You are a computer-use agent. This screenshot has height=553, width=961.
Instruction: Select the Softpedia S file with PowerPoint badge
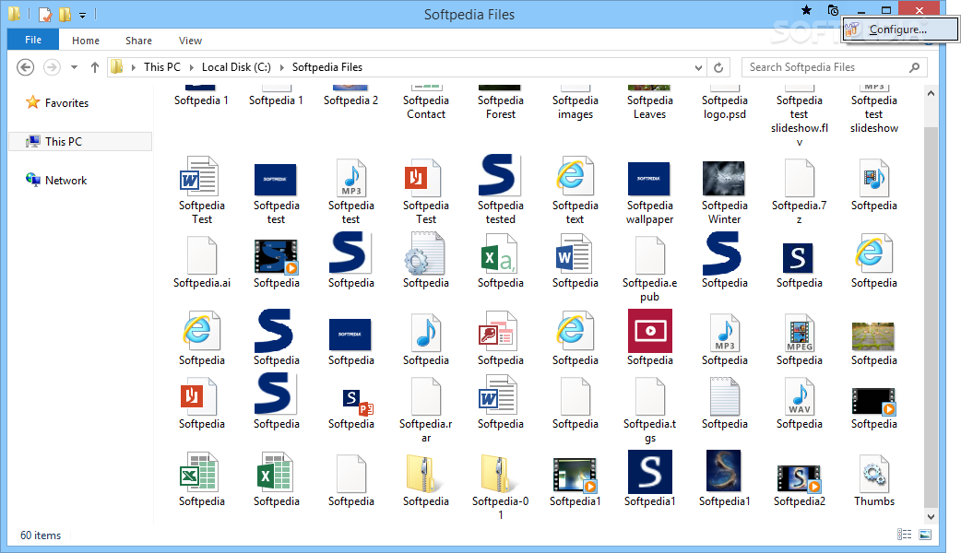pos(351,408)
